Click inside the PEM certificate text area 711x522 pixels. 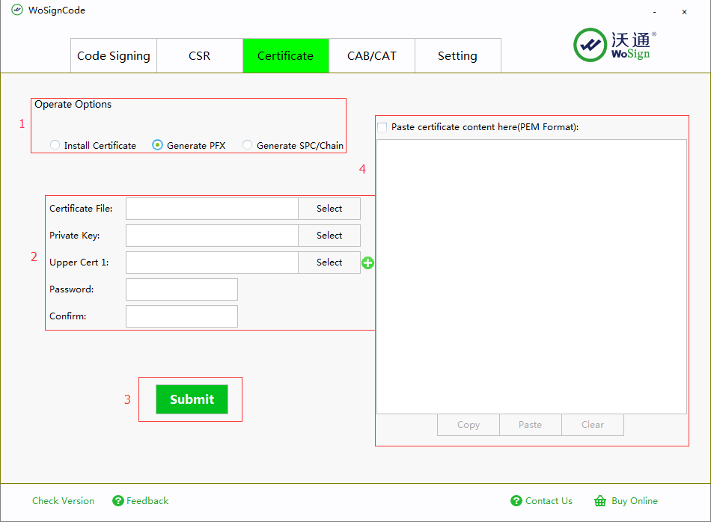531,277
